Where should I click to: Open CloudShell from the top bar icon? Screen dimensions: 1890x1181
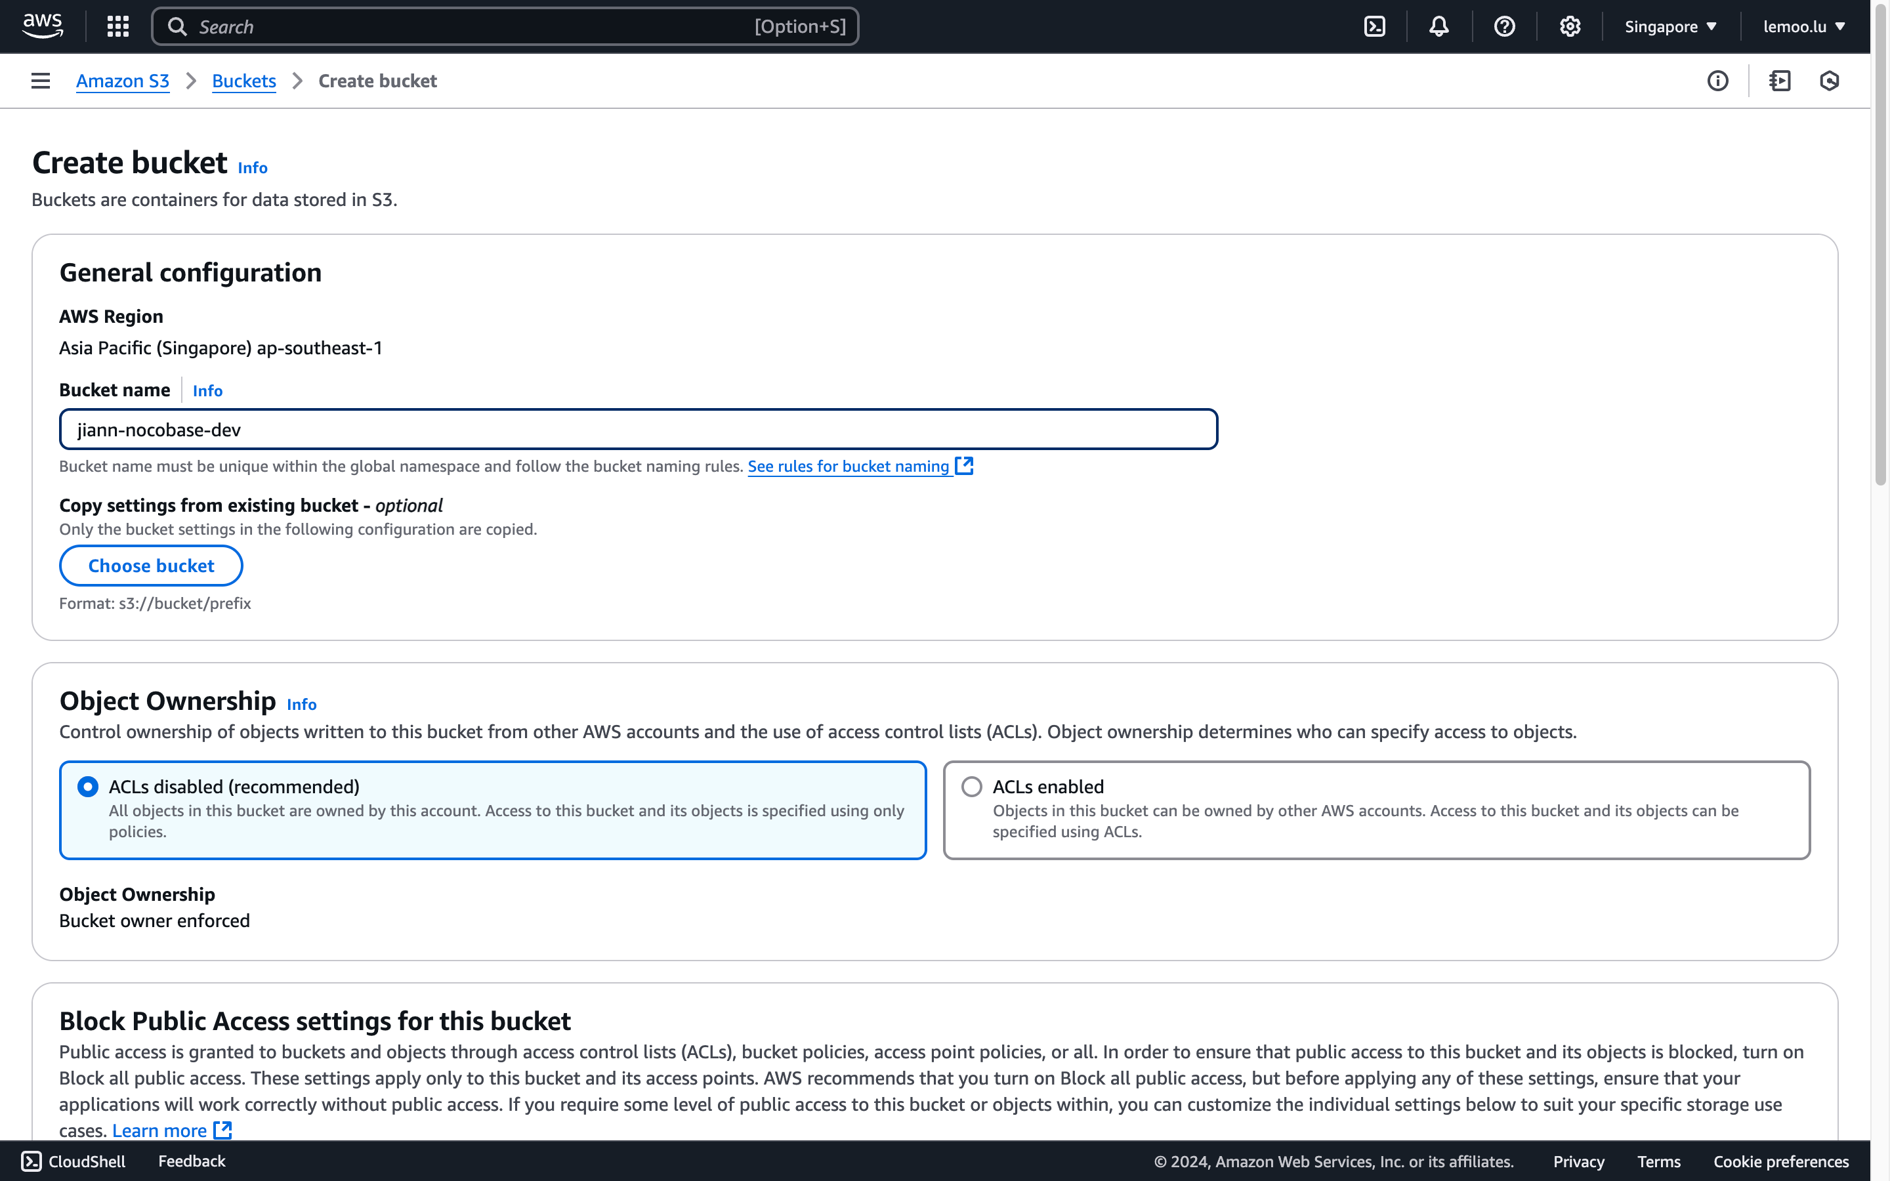pos(1375,26)
